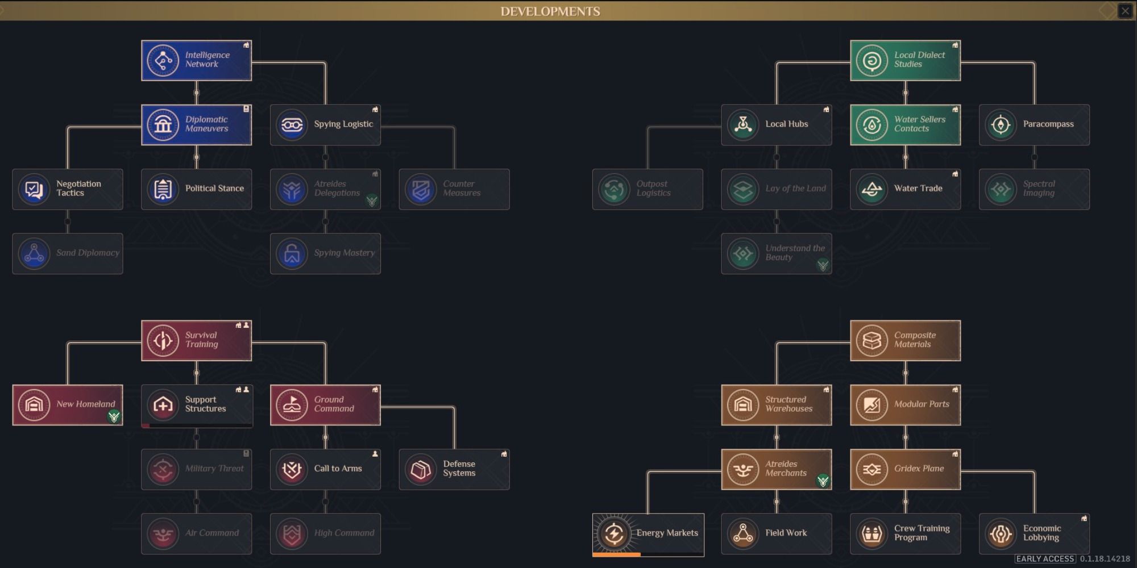Click the "Paracompass" label text
The image size is (1137, 568).
tap(1048, 124)
